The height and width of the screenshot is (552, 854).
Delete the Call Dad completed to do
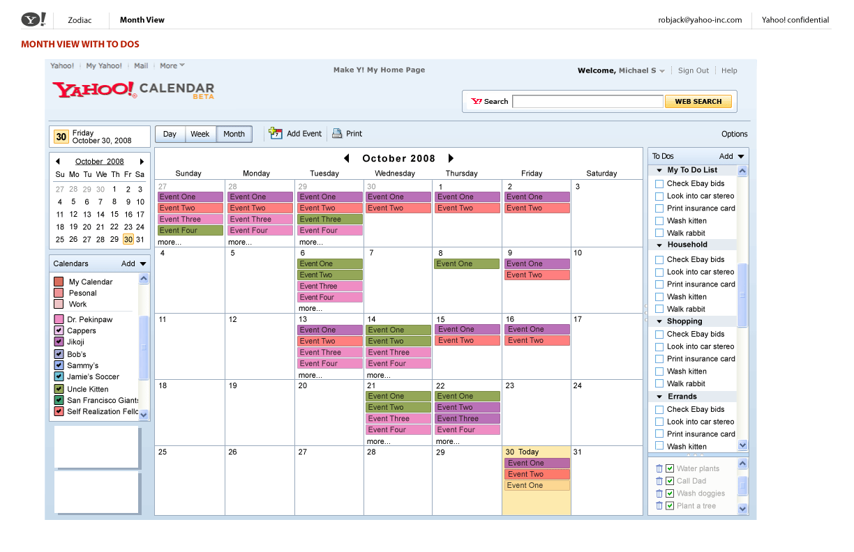click(659, 481)
